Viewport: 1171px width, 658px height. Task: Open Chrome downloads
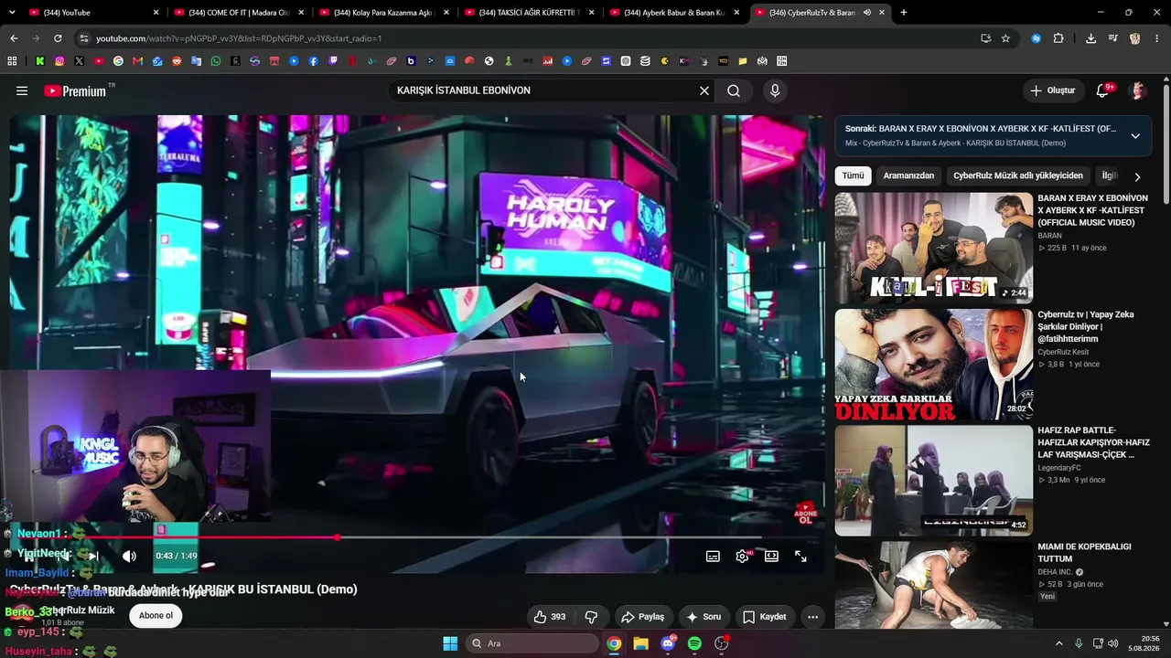coord(1090,38)
